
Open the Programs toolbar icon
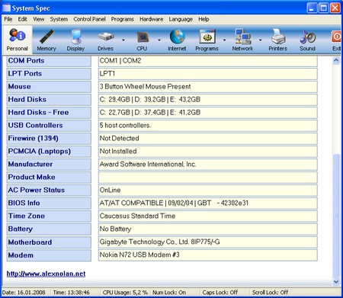tap(207, 40)
